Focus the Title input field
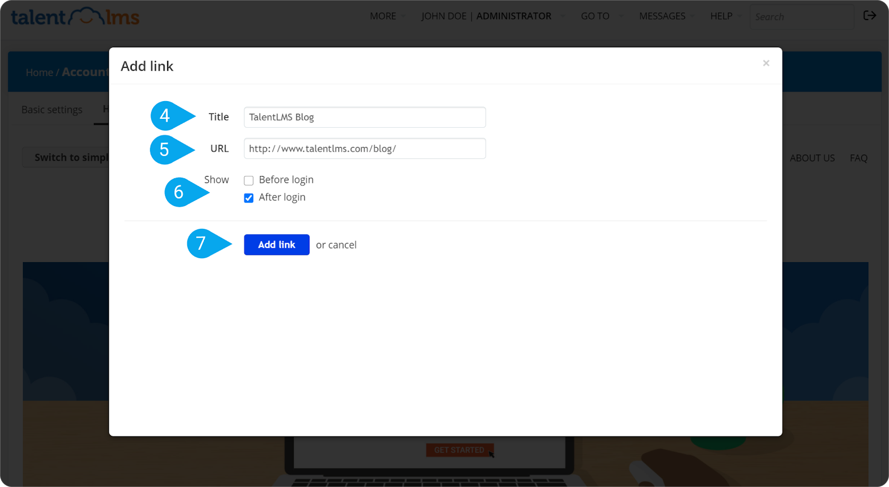The width and height of the screenshot is (889, 487). [364, 117]
